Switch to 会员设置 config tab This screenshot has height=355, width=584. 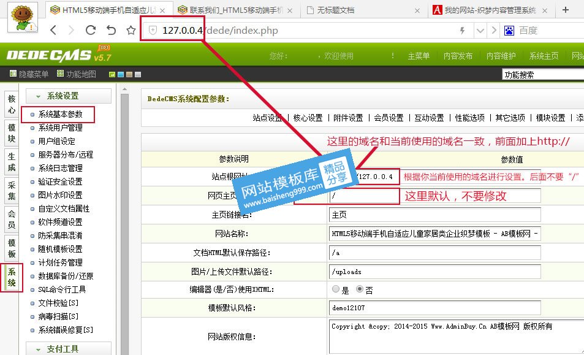(389, 118)
